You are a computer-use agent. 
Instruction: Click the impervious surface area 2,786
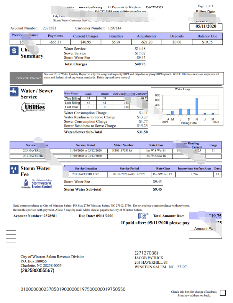click(194, 174)
